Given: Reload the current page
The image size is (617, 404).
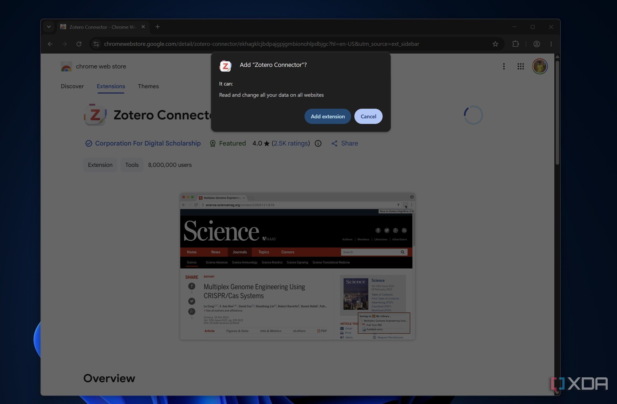Looking at the screenshot, I should [x=79, y=44].
